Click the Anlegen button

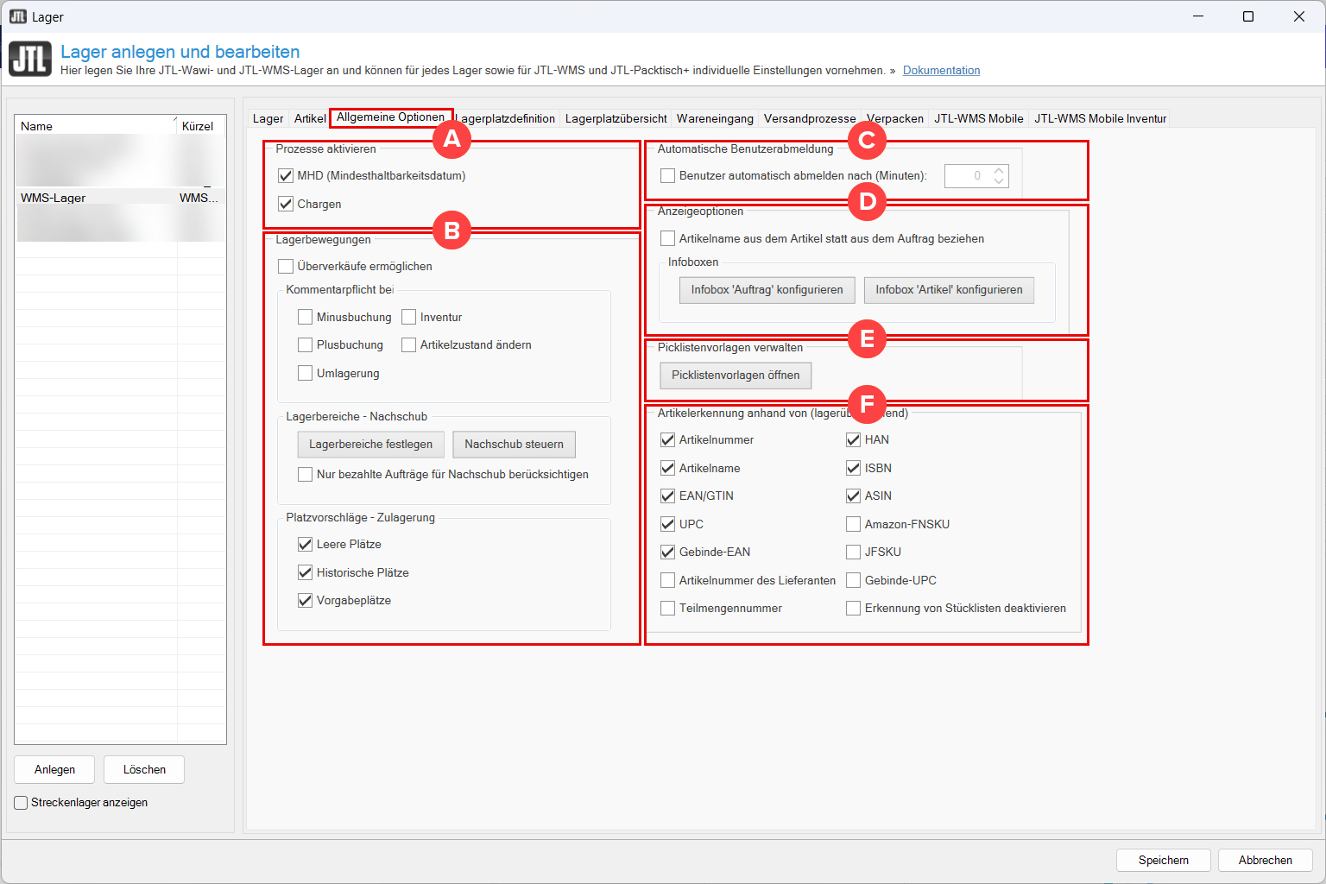55,770
